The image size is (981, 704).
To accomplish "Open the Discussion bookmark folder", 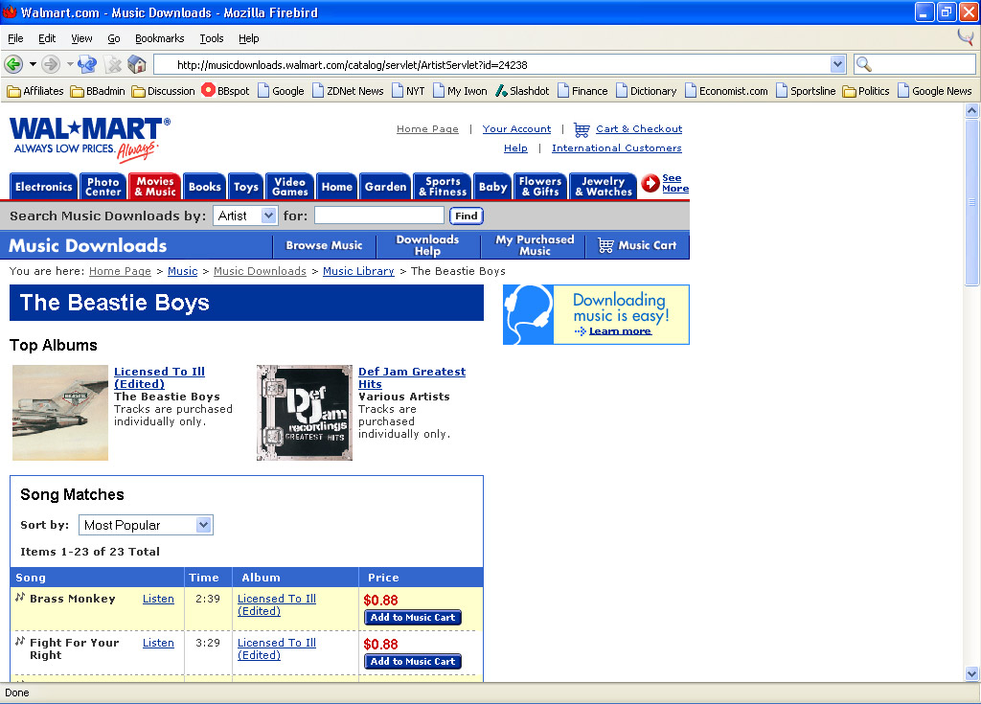I will pos(163,91).
